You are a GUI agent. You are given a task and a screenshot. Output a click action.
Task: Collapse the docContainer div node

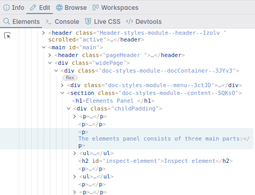(56, 71)
